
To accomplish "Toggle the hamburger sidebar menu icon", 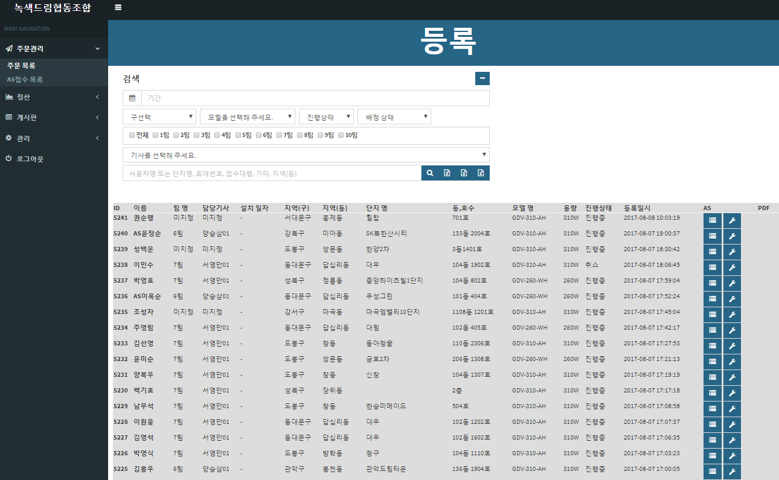I will (118, 7).
